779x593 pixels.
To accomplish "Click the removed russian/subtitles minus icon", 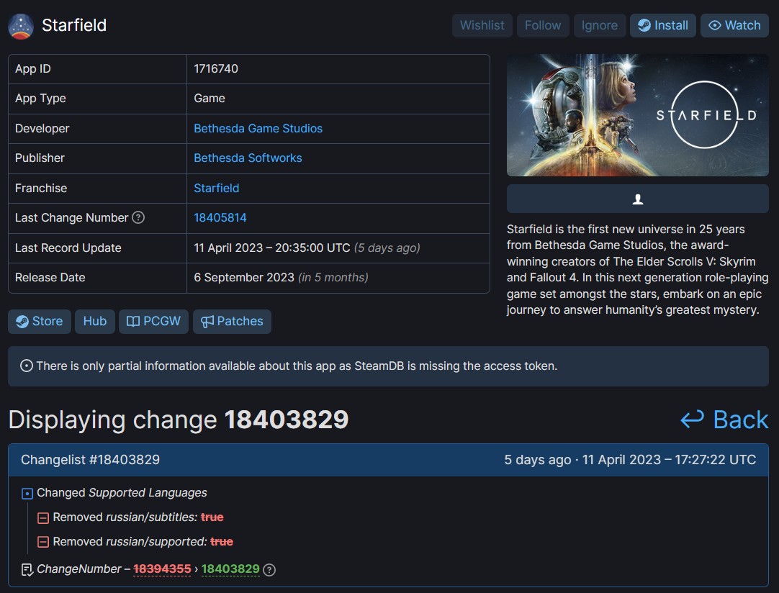I will (43, 517).
